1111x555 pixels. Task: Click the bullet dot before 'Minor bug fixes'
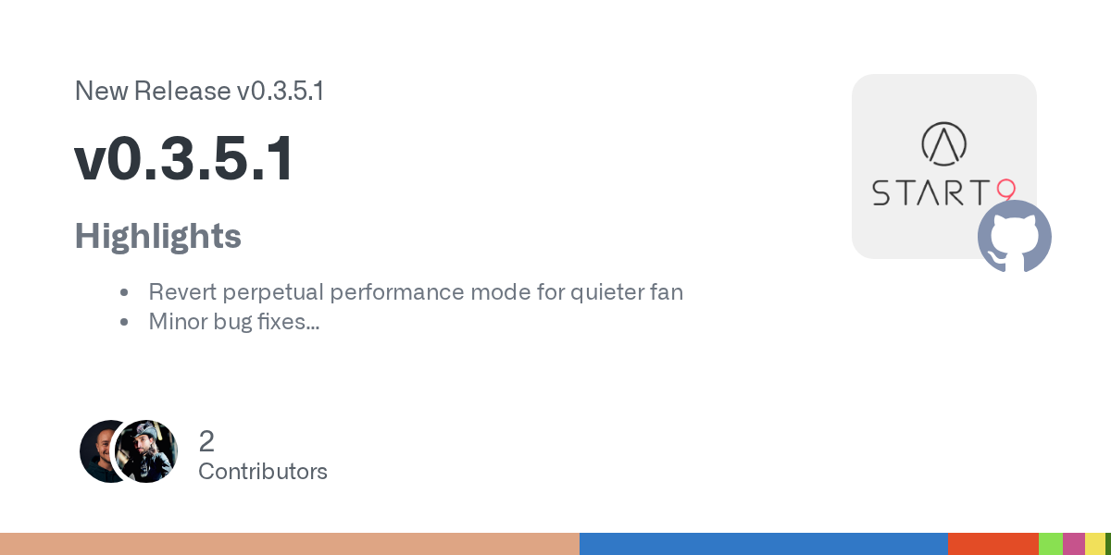coord(123,323)
